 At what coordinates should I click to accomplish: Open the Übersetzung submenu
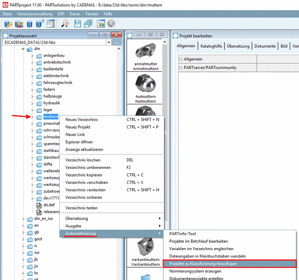pyautogui.click(x=112, y=218)
